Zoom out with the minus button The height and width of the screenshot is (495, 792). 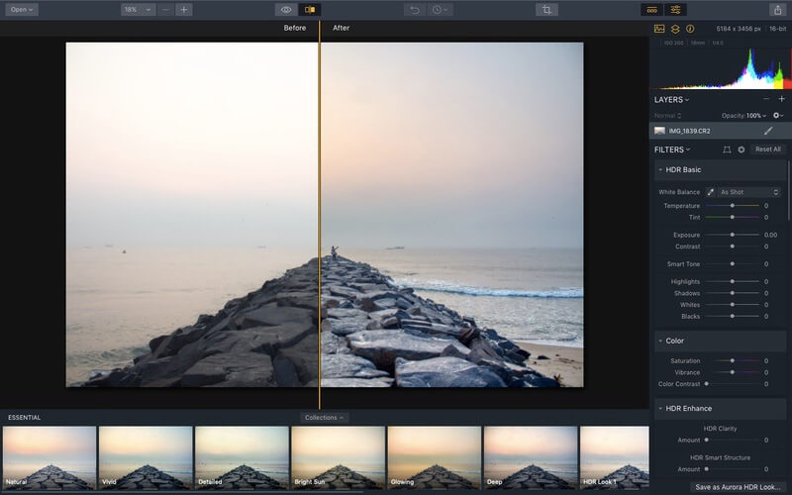pyautogui.click(x=165, y=10)
